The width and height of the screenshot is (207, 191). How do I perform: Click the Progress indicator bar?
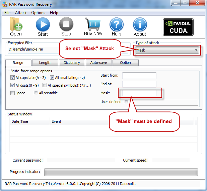coord(121,172)
